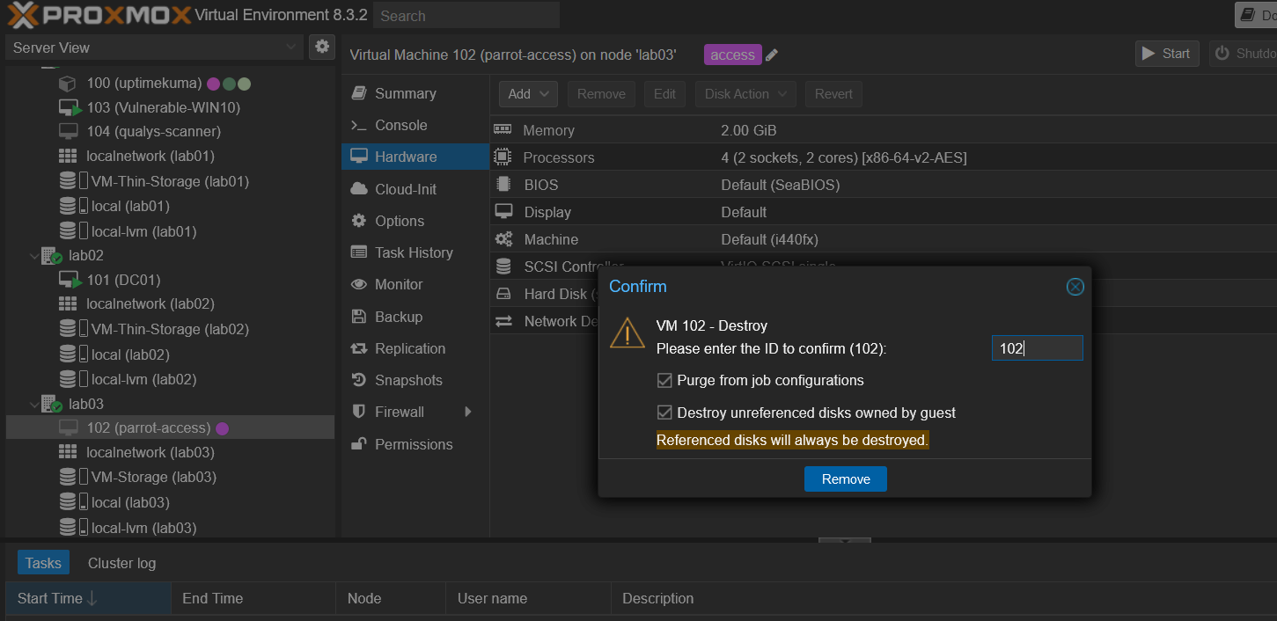Click the storage icon for VM-Thin-Storage (lab01)
This screenshot has height=621, width=1277.
pos(72,181)
